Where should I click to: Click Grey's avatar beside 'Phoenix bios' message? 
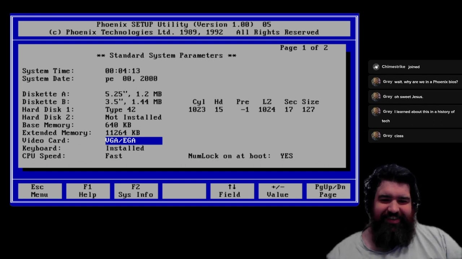[376, 82]
